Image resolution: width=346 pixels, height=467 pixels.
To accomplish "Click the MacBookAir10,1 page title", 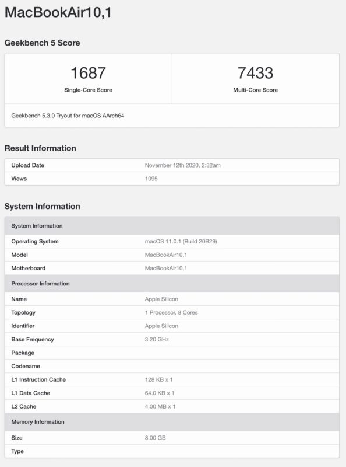I will 58,12.
